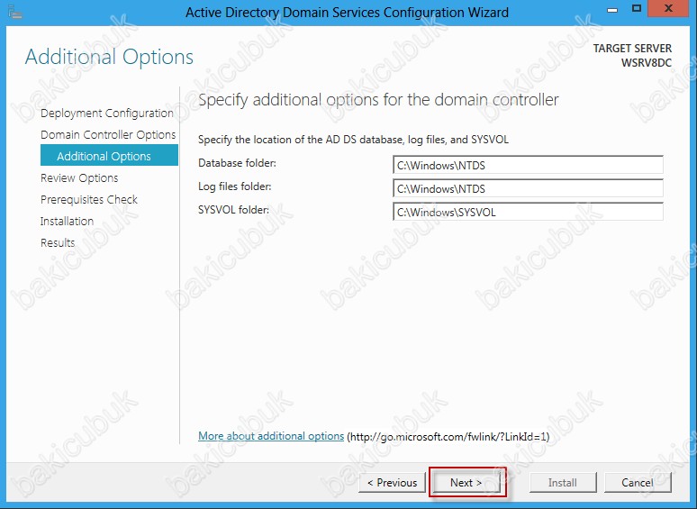Image resolution: width=697 pixels, height=509 pixels.
Task: Select Prerequisites Check in sidebar
Action: [89, 200]
